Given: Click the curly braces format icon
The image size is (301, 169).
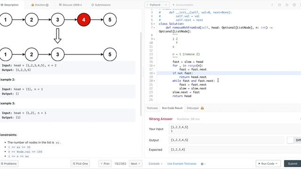Looking at the screenshot, I should [x=279, y=5].
